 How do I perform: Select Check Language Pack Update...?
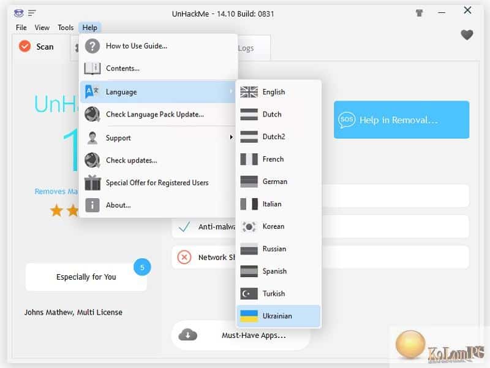click(x=159, y=114)
